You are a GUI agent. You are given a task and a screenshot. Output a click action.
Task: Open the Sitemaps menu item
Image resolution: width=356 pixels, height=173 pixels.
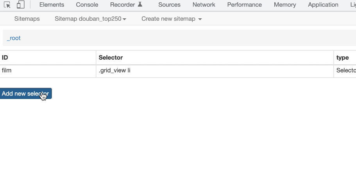tap(27, 19)
